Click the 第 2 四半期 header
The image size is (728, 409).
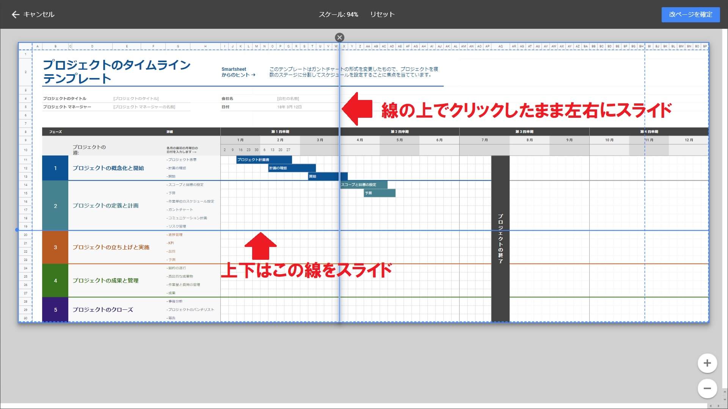coord(400,132)
